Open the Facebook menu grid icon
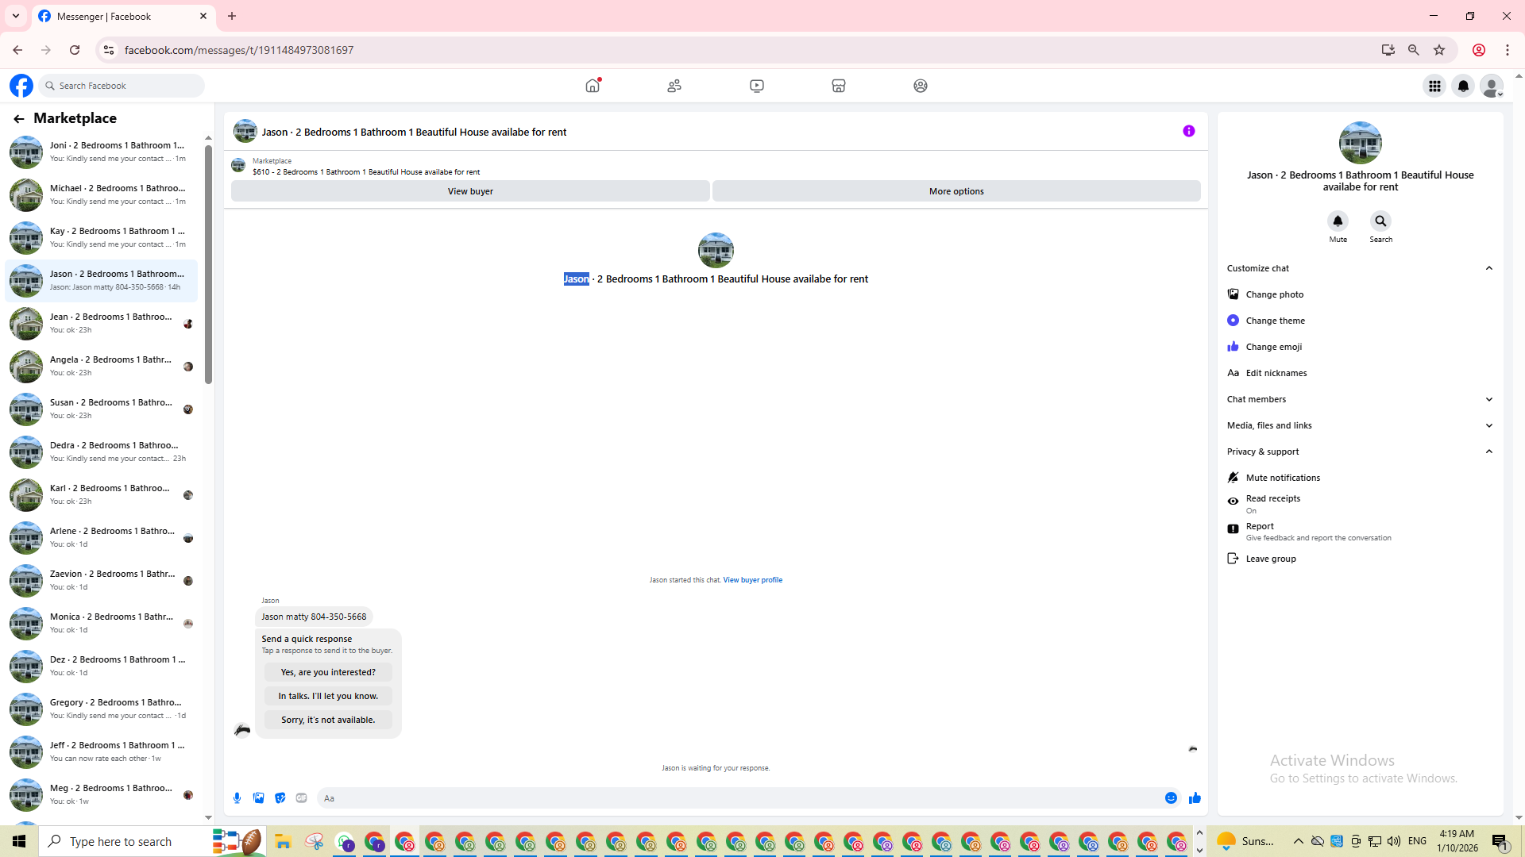 [1434, 86]
